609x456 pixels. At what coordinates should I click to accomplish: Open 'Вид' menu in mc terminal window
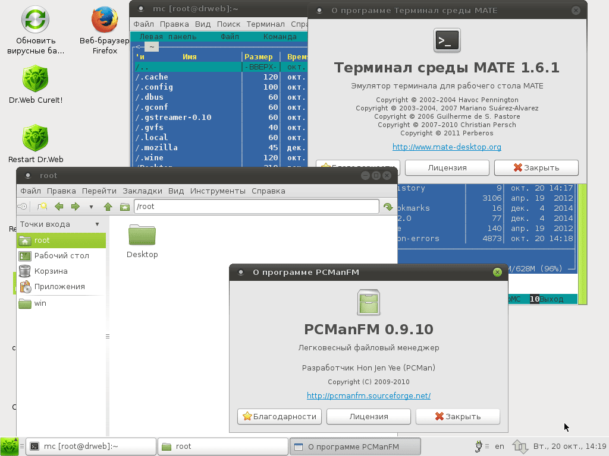tap(203, 24)
